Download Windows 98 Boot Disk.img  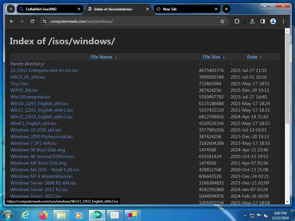point(38,150)
